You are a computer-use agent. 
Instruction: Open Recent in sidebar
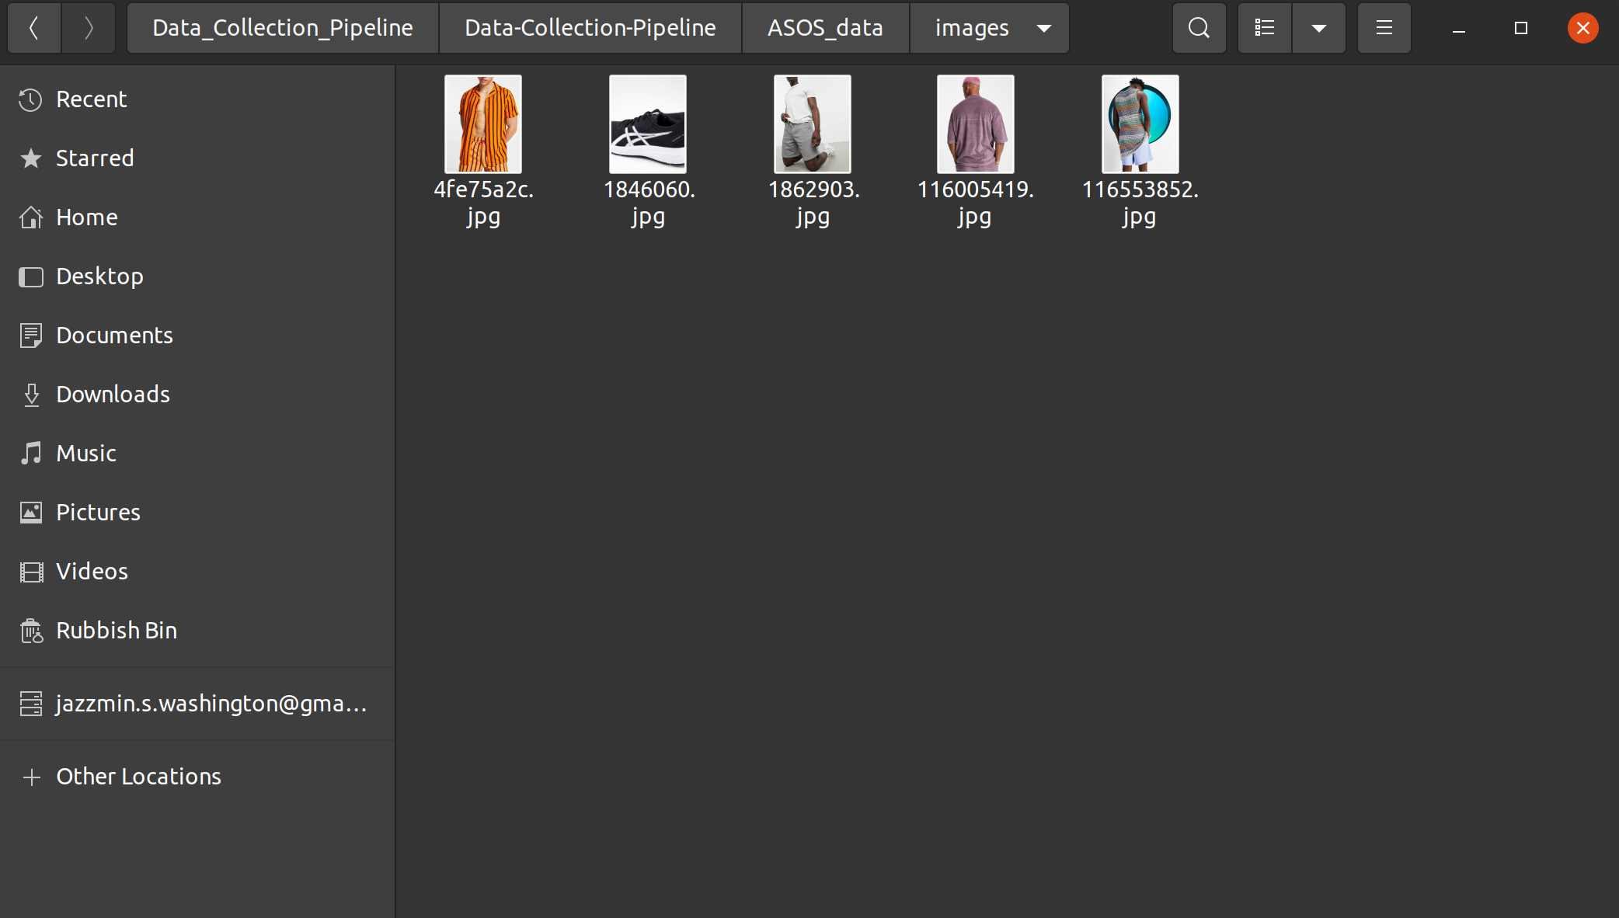pos(91,99)
